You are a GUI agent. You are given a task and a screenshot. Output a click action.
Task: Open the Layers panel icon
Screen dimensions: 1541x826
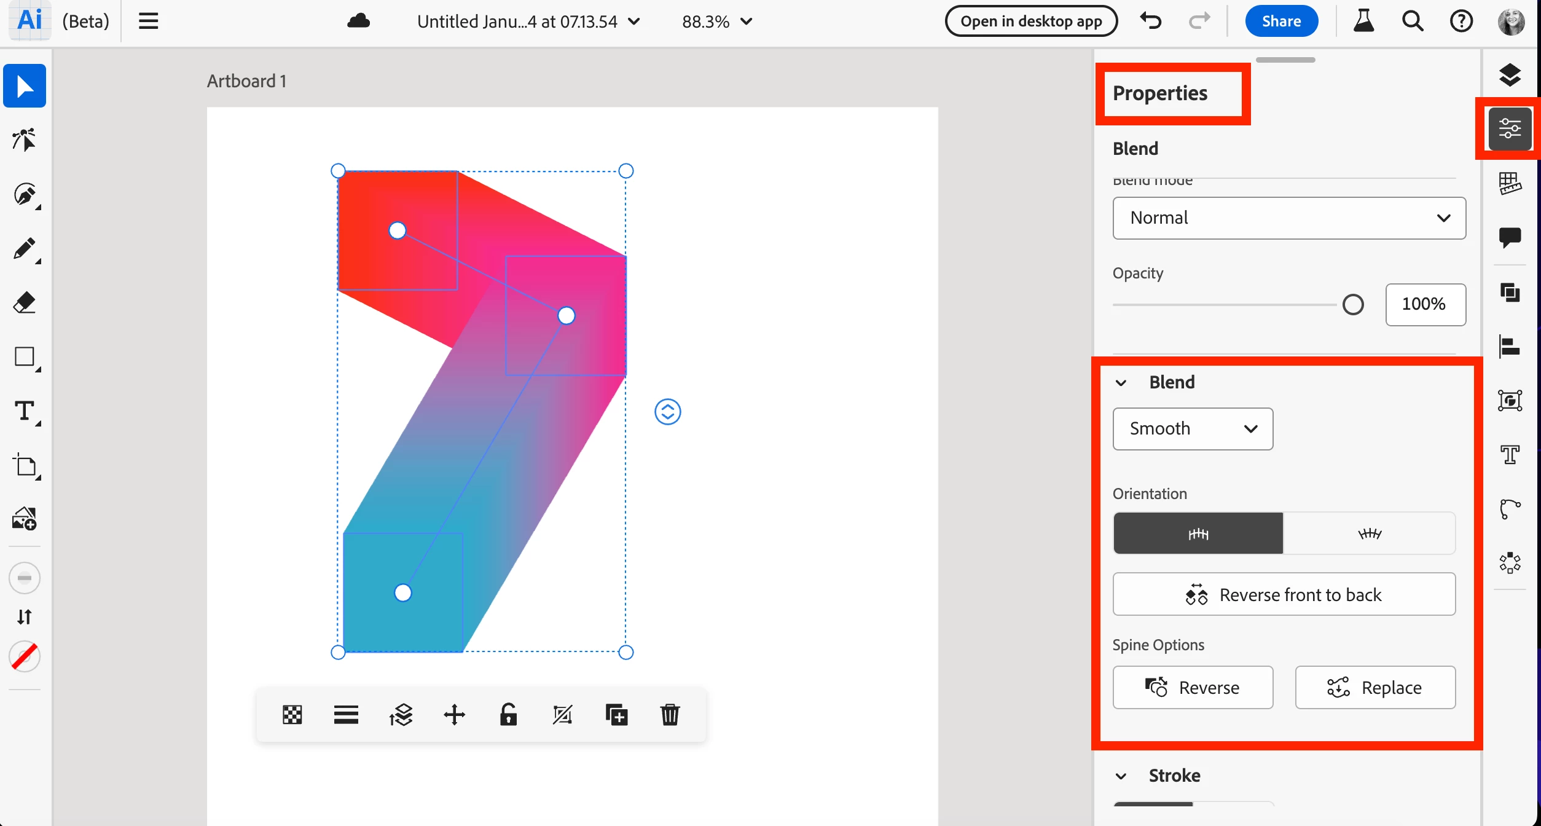click(x=1510, y=74)
